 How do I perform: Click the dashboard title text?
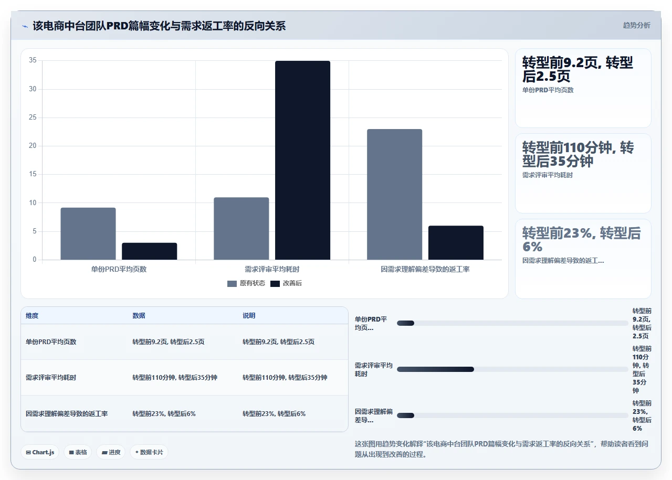[x=159, y=26]
